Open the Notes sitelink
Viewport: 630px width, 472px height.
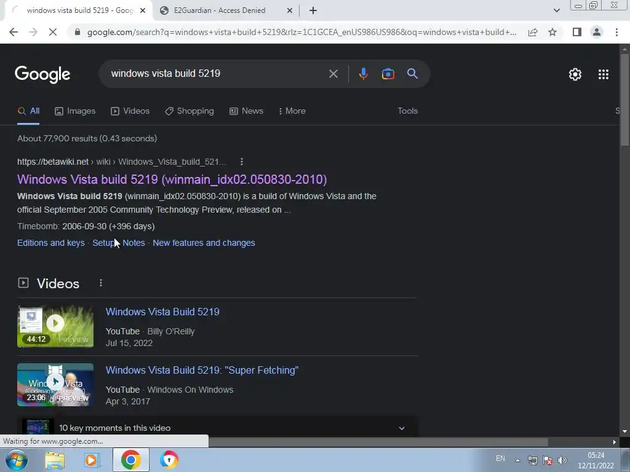coord(134,243)
